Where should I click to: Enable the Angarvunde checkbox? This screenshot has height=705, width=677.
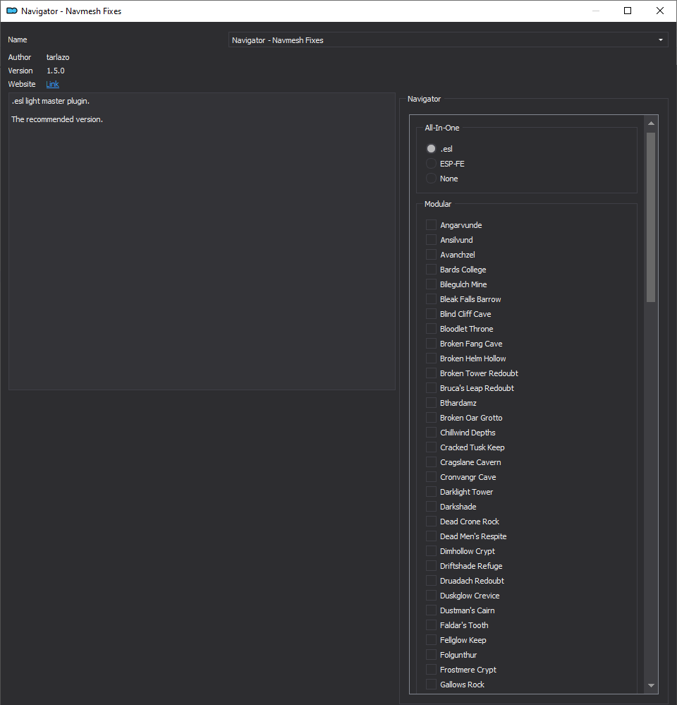point(431,225)
